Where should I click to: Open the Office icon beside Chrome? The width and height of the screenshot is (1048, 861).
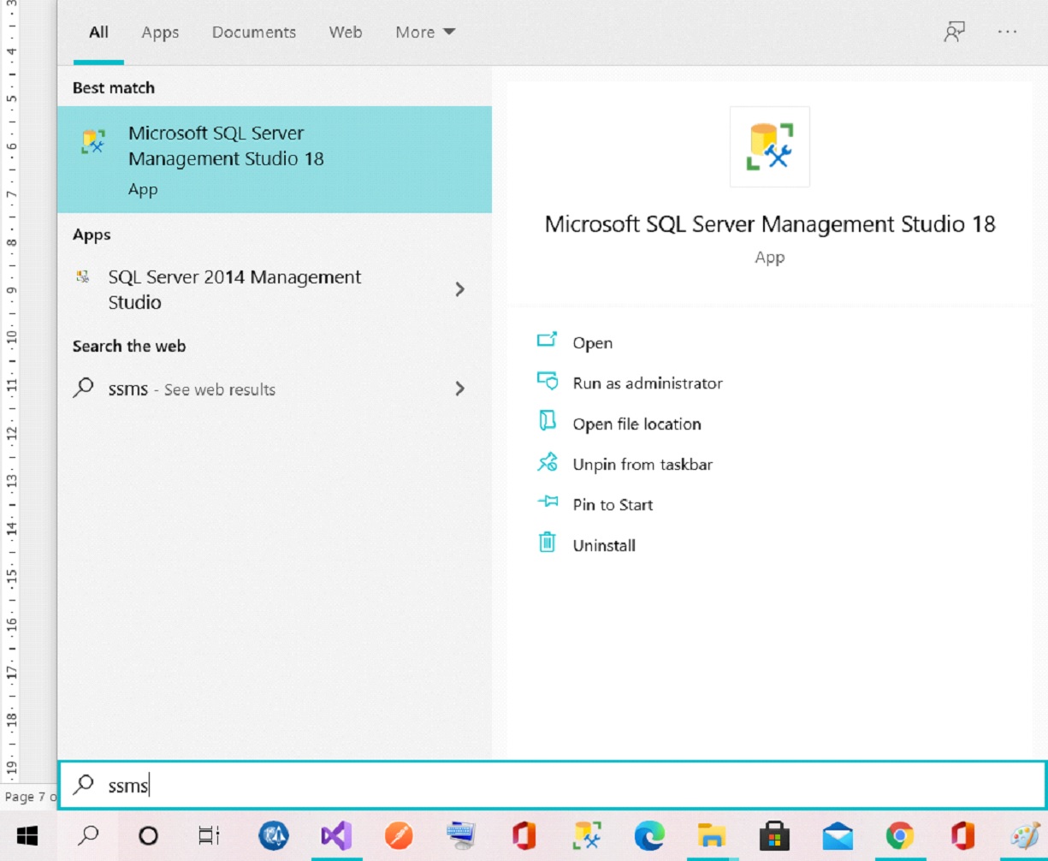tap(962, 835)
